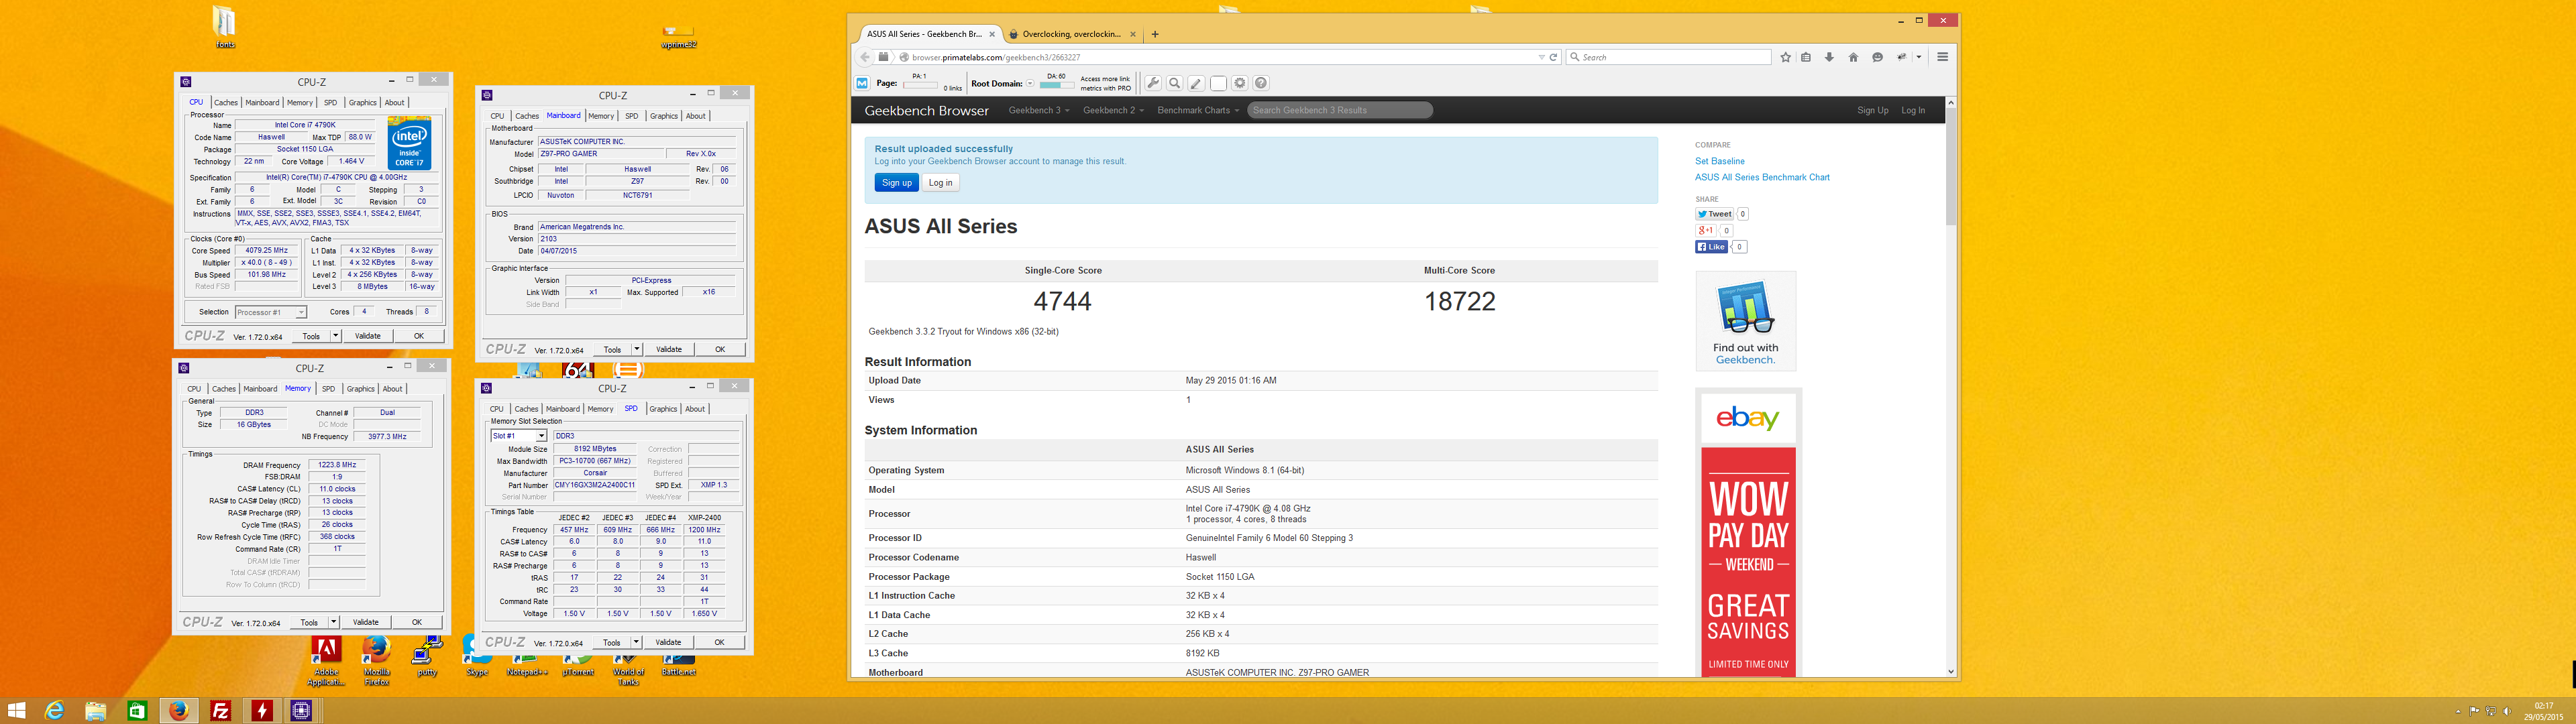Switch to FileZilla in the taskbar
Screen dimensions: 2576x724
(221, 711)
